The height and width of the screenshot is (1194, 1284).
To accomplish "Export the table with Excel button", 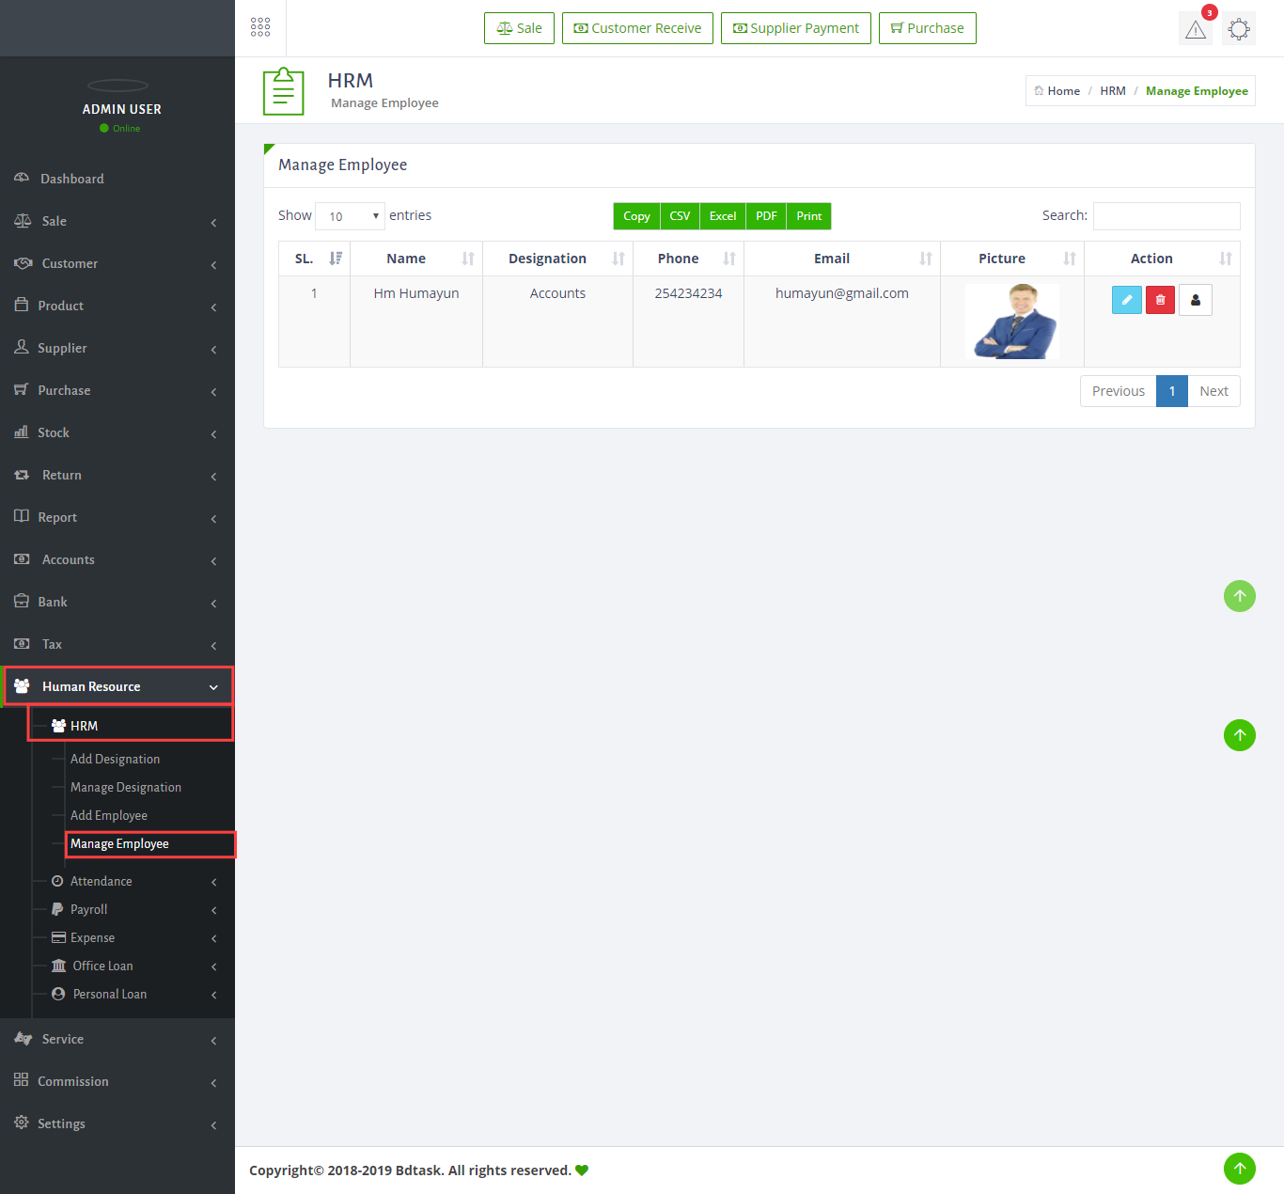I will pos(722,216).
